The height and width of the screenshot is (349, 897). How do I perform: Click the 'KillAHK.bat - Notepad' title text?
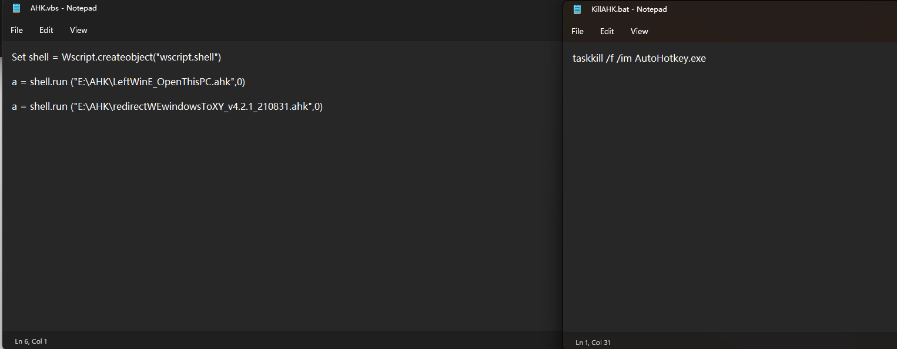[x=629, y=9]
